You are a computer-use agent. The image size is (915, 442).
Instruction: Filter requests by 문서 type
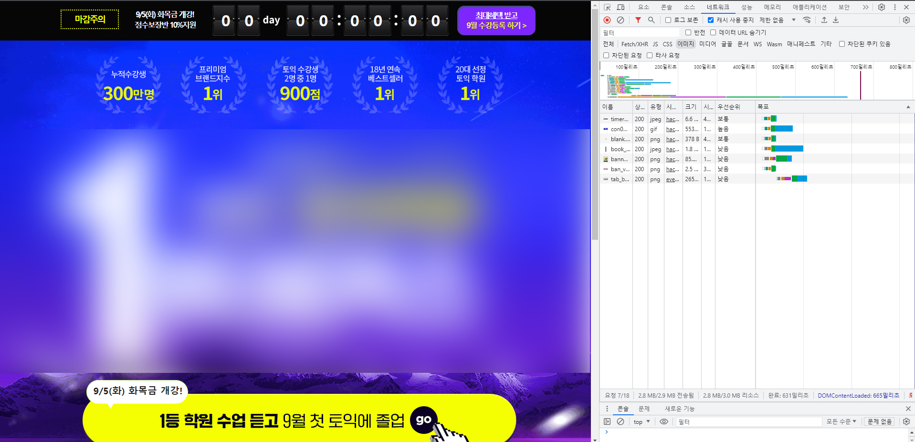pos(743,44)
